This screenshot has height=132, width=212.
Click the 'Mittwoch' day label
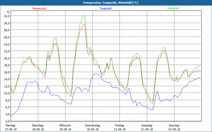click(65, 126)
